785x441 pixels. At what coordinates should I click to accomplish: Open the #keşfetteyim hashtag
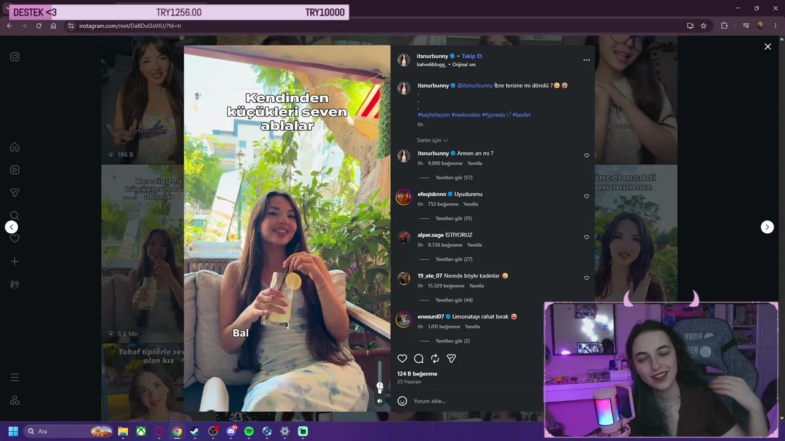[x=434, y=115]
